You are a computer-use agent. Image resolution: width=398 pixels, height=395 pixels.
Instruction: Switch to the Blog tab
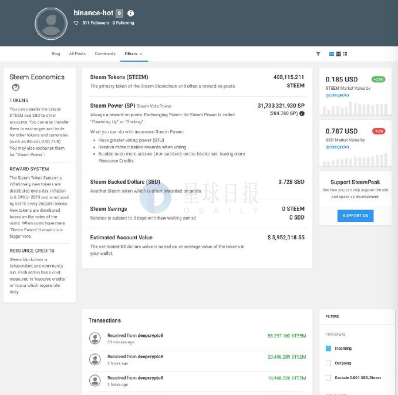click(56, 54)
